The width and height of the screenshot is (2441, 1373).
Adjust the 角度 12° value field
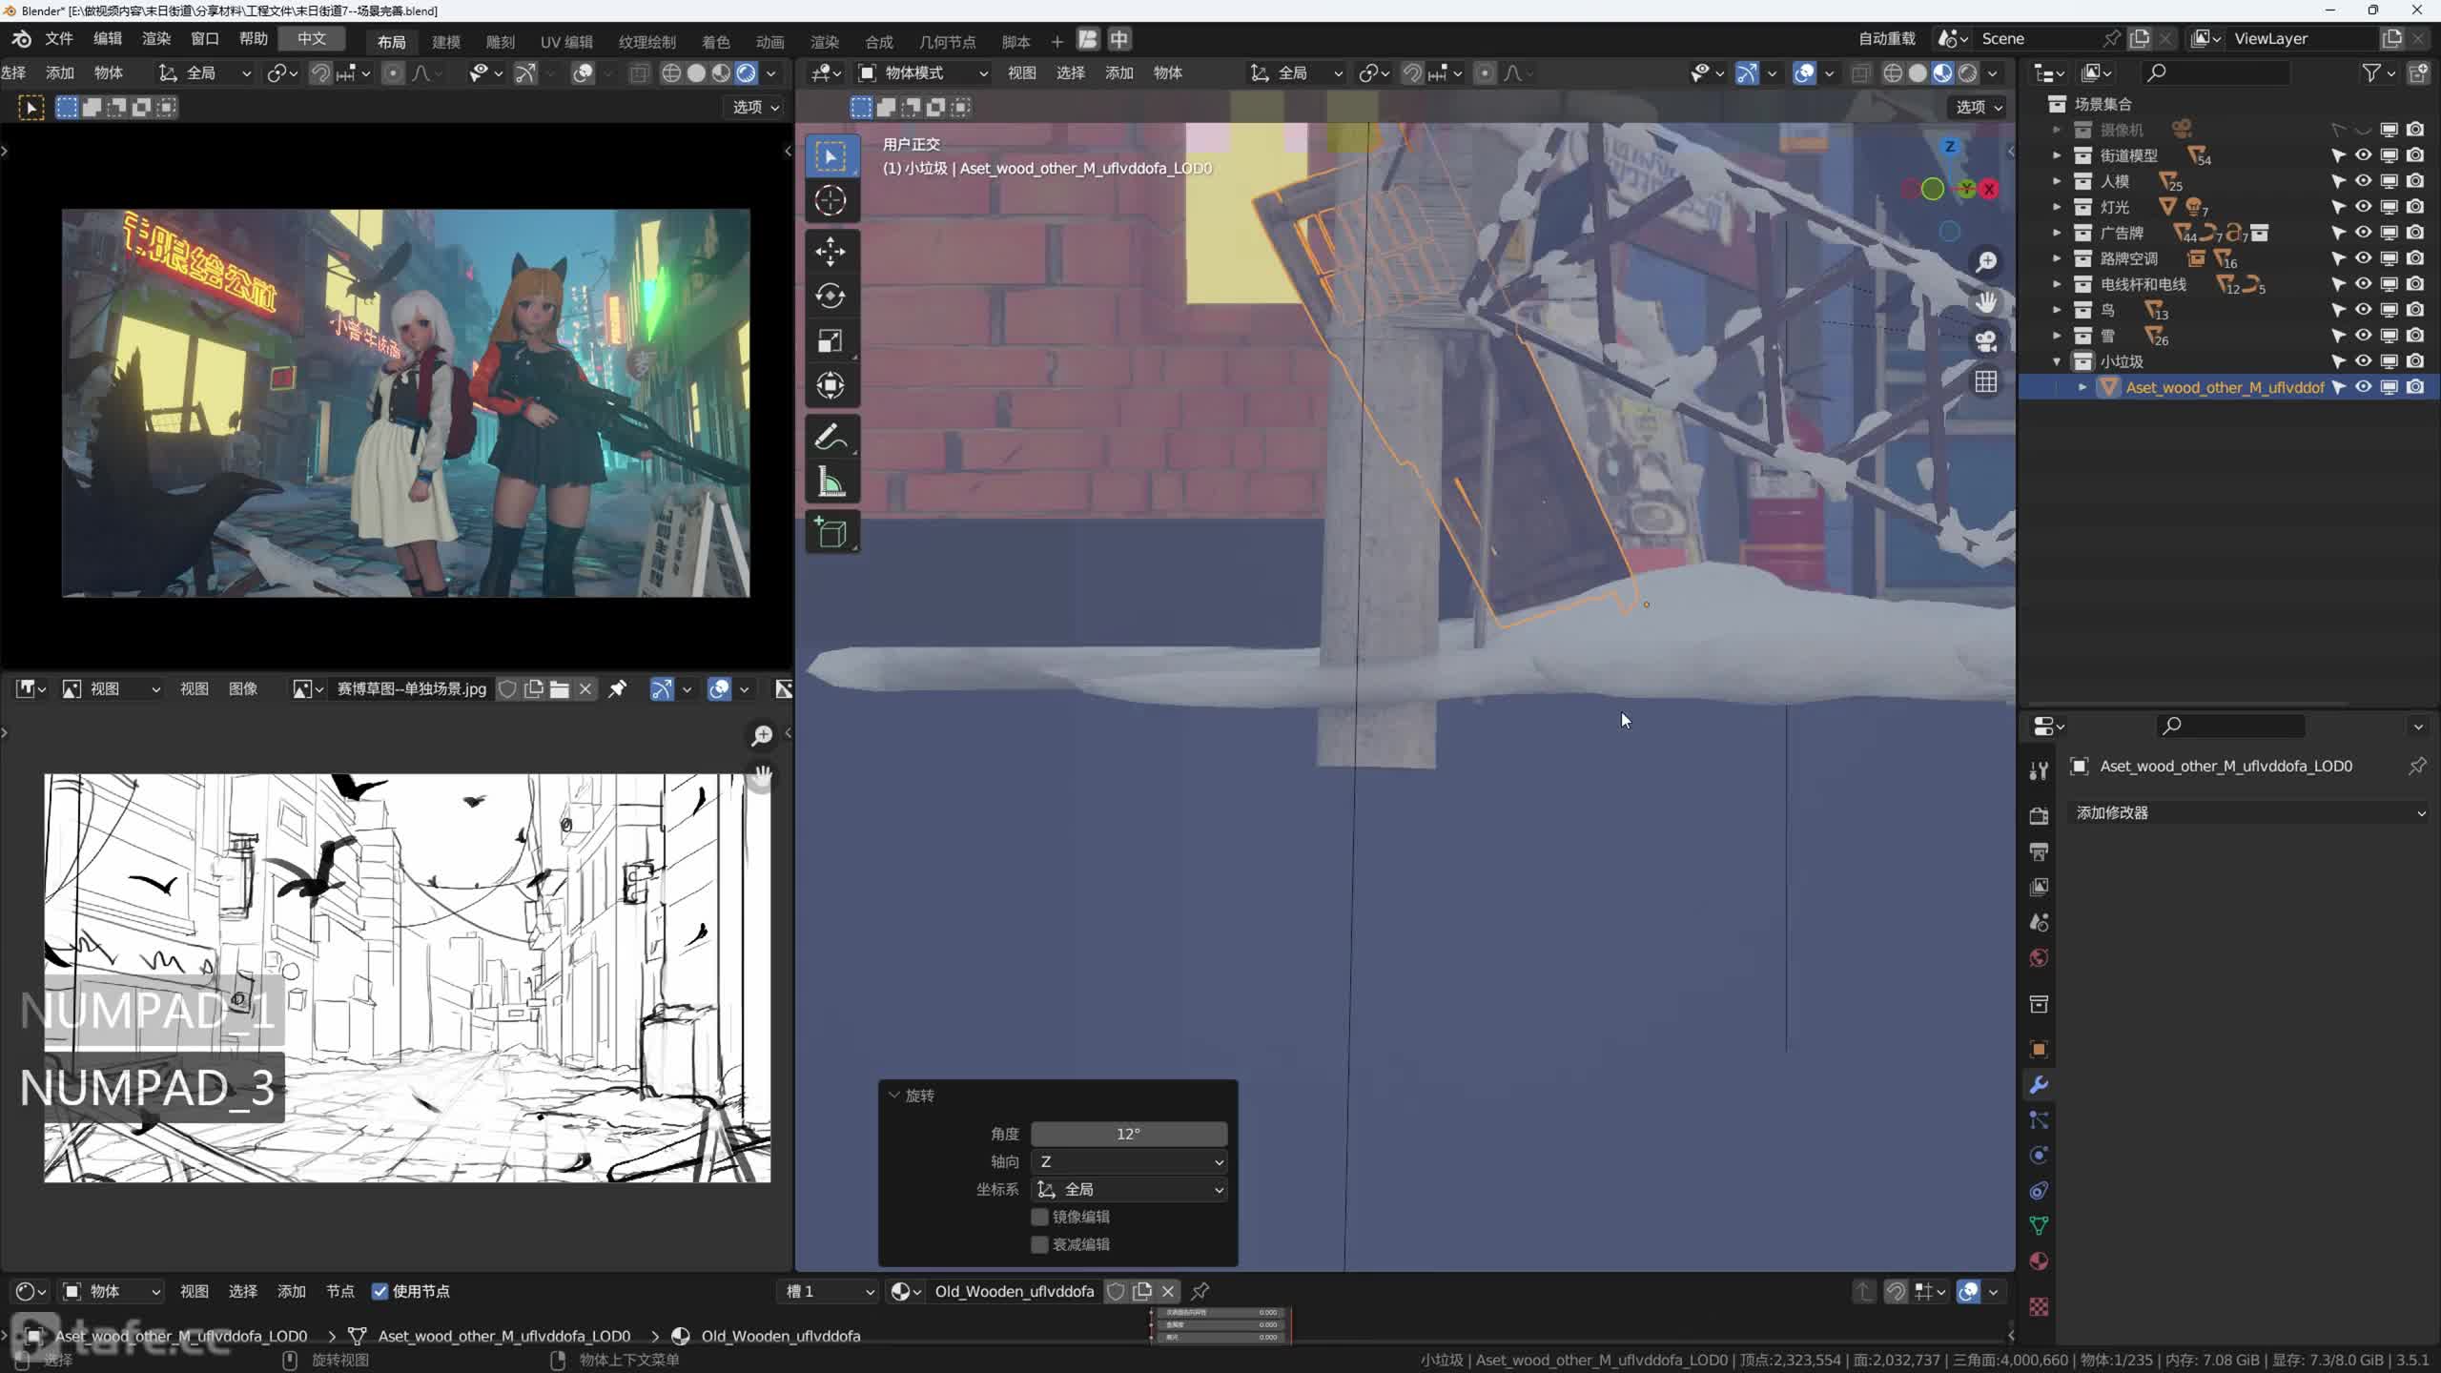1129,1134
